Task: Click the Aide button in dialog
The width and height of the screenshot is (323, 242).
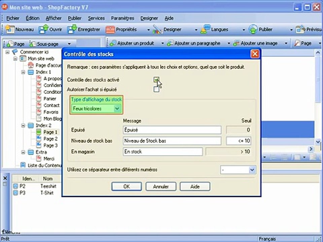Action: (x=195, y=187)
